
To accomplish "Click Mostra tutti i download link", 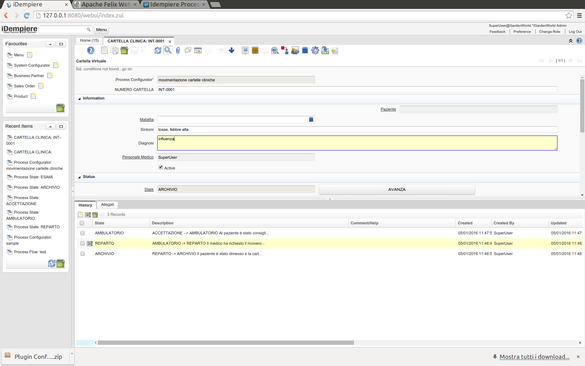I will click(535, 357).
